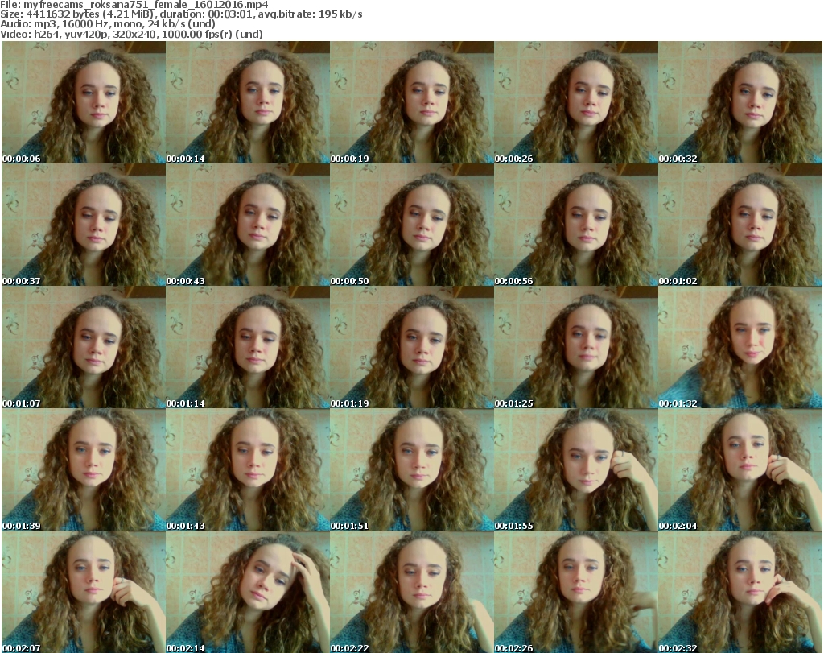The width and height of the screenshot is (824, 653).
Task: Select the frame stamped 00:02:22
Action: (411, 592)
